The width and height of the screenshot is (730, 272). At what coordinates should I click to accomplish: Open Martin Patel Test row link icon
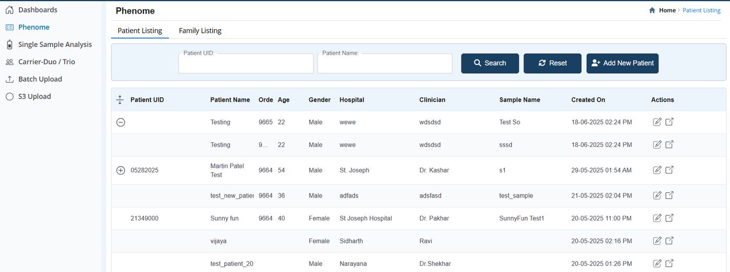[x=670, y=170]
